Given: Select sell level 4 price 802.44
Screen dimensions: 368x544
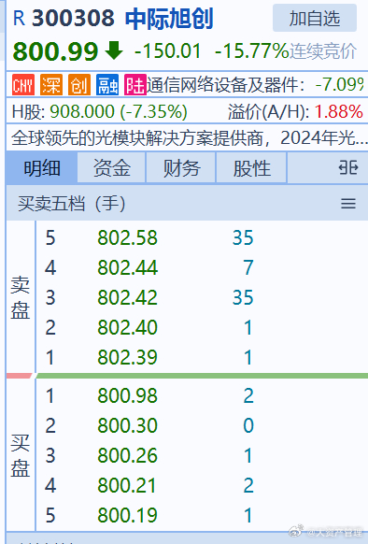Looking at the screenshot, I should [127, 268].
